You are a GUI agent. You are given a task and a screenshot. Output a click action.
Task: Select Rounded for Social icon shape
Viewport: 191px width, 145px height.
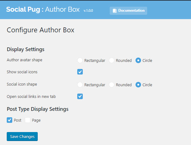112,85
